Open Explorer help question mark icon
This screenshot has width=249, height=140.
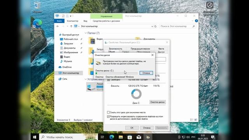(x=196, y=21)
